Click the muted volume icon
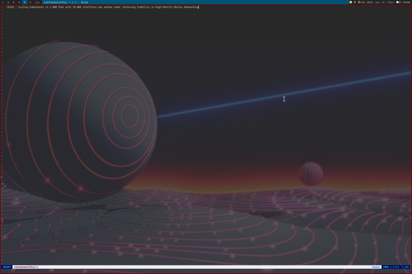Viewport: 412px width, 274px height. click(x=355, y=2)
